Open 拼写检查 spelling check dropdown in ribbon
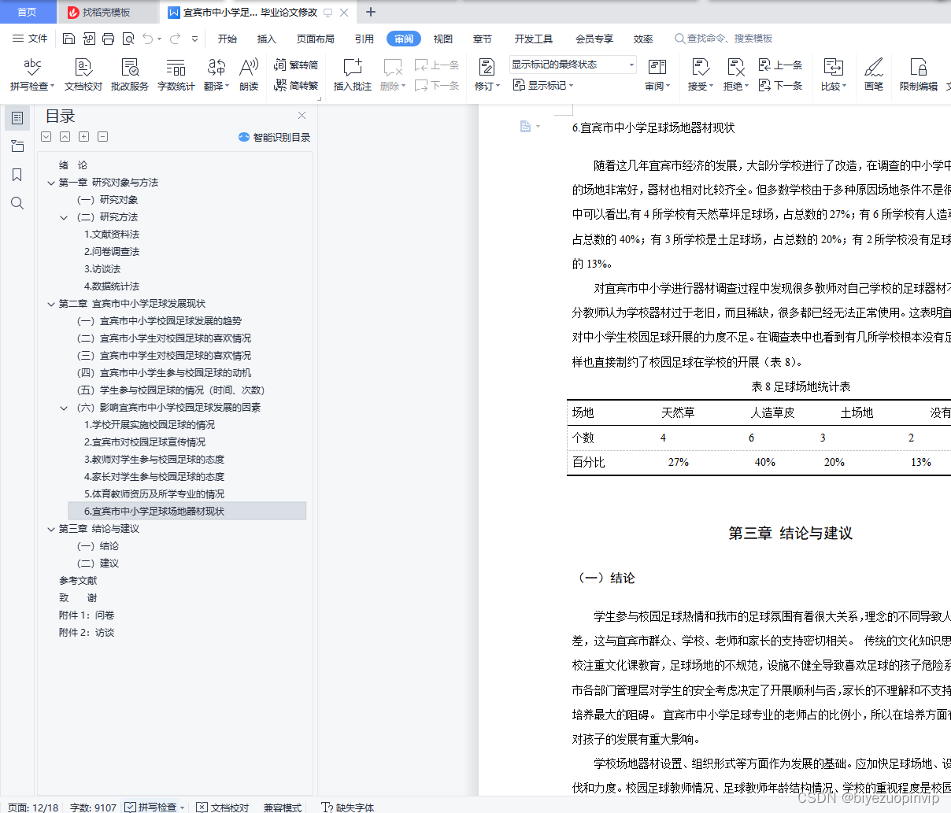 32,86
